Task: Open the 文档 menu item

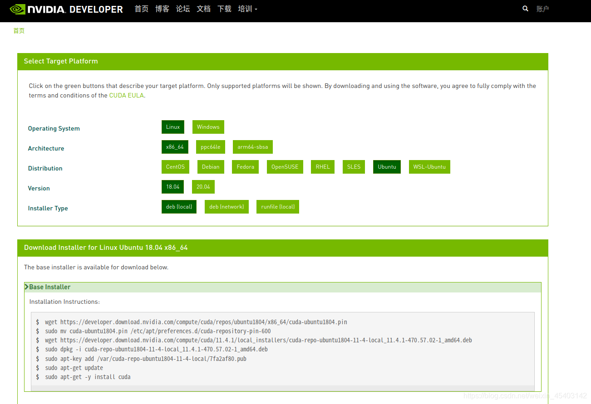Action: point(203,9)
